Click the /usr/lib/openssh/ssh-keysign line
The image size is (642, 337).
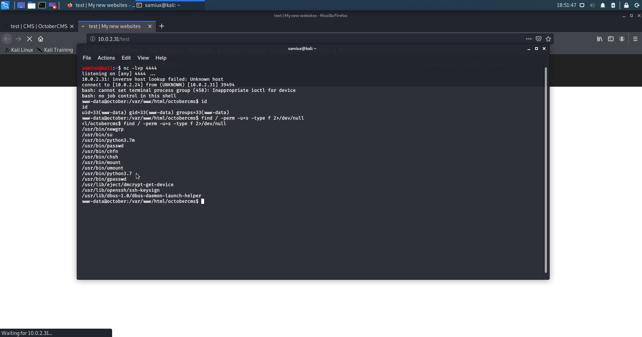point(121,190)
